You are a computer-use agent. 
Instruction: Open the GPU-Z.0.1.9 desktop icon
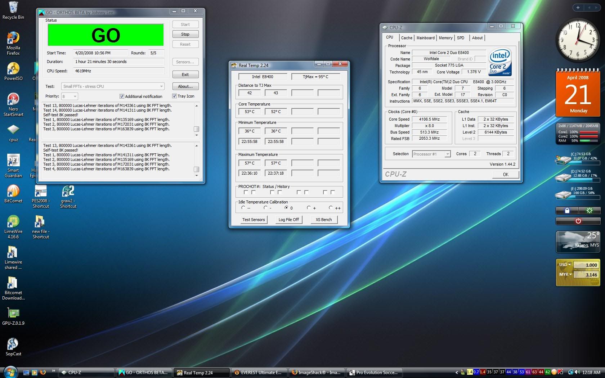[x=13, y=314]
